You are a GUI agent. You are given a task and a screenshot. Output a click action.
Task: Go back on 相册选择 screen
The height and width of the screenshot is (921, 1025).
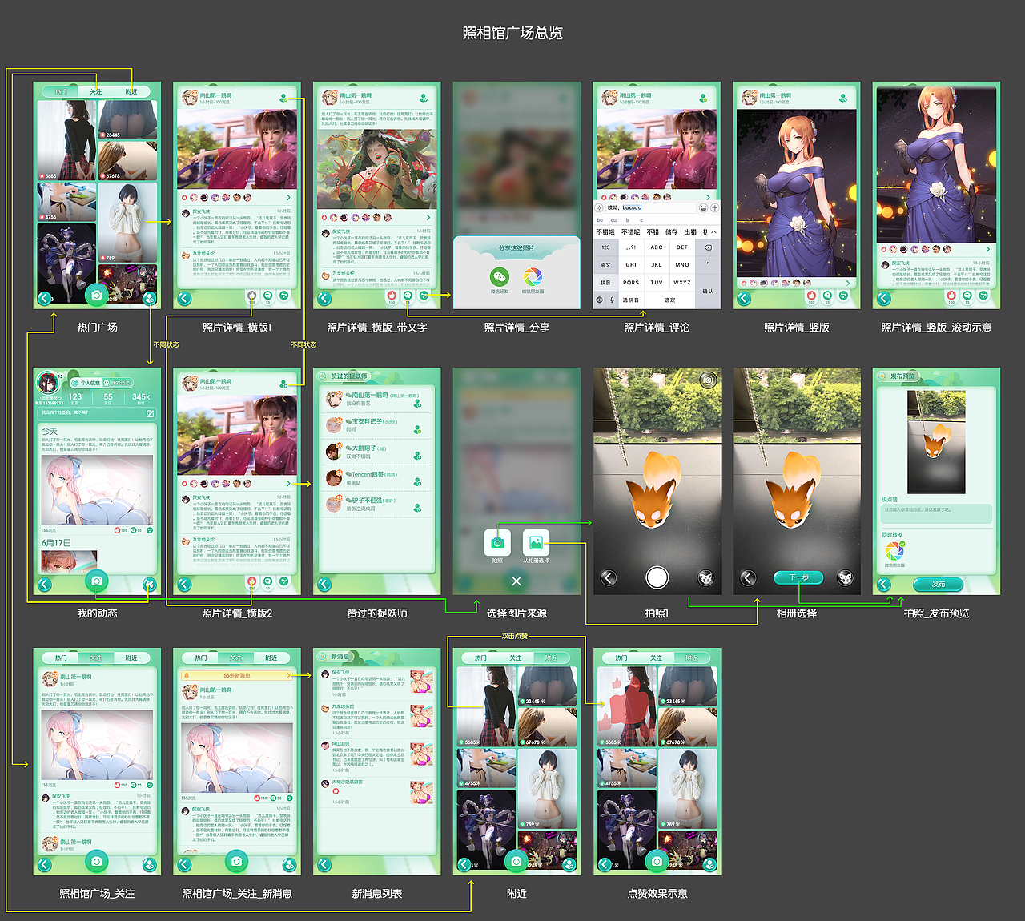click(748, 577)
